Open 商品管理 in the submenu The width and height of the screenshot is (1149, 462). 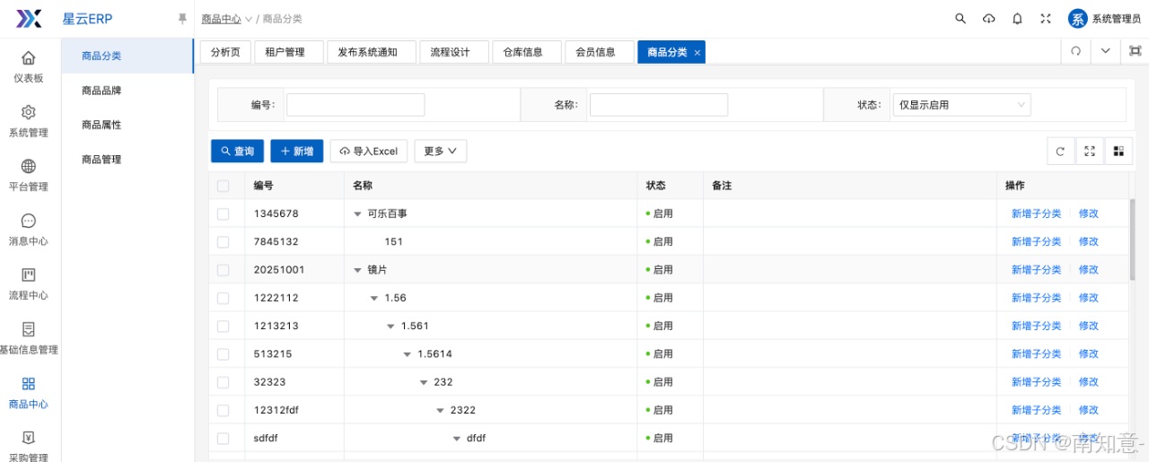[127, 160]
